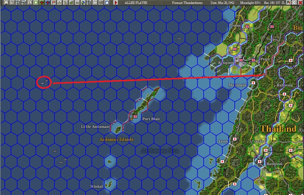The image size is (304, 195).
Task: Click the Little Andaman label
Action: [95, 127]
